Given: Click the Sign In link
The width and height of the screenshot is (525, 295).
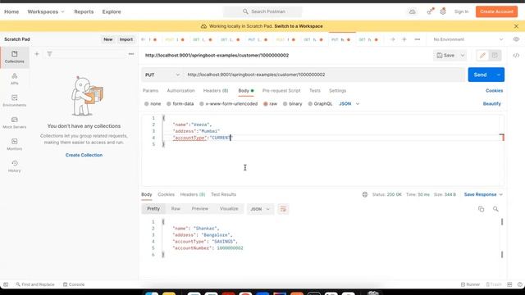Looking at the screenshot, I should 461,11.
